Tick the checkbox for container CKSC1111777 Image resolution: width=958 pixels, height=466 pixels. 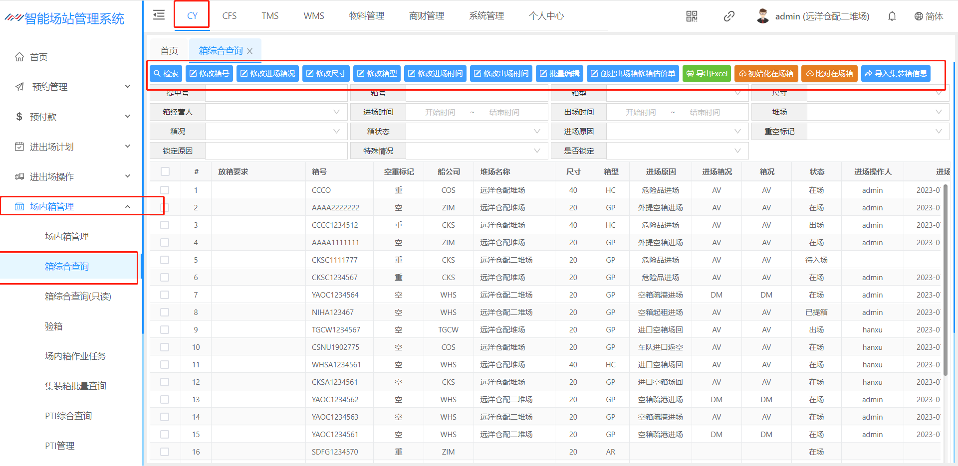pos(165,260)
